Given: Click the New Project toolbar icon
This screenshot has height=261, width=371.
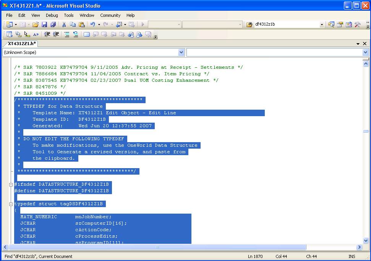Looking at the screenshot, I should tap(10, 24).
